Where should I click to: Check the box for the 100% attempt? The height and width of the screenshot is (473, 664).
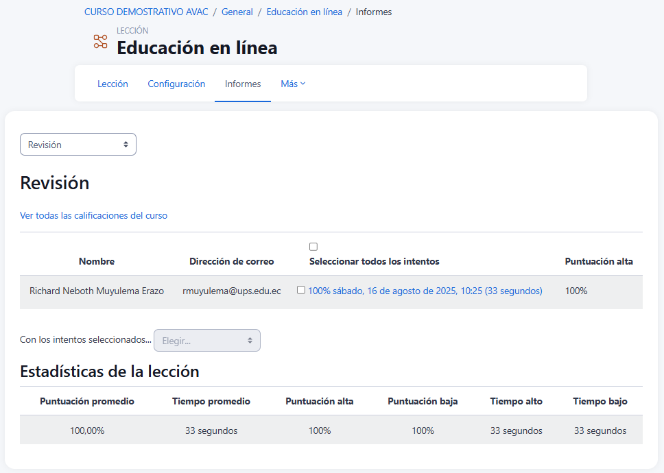(x=301, y=290)
